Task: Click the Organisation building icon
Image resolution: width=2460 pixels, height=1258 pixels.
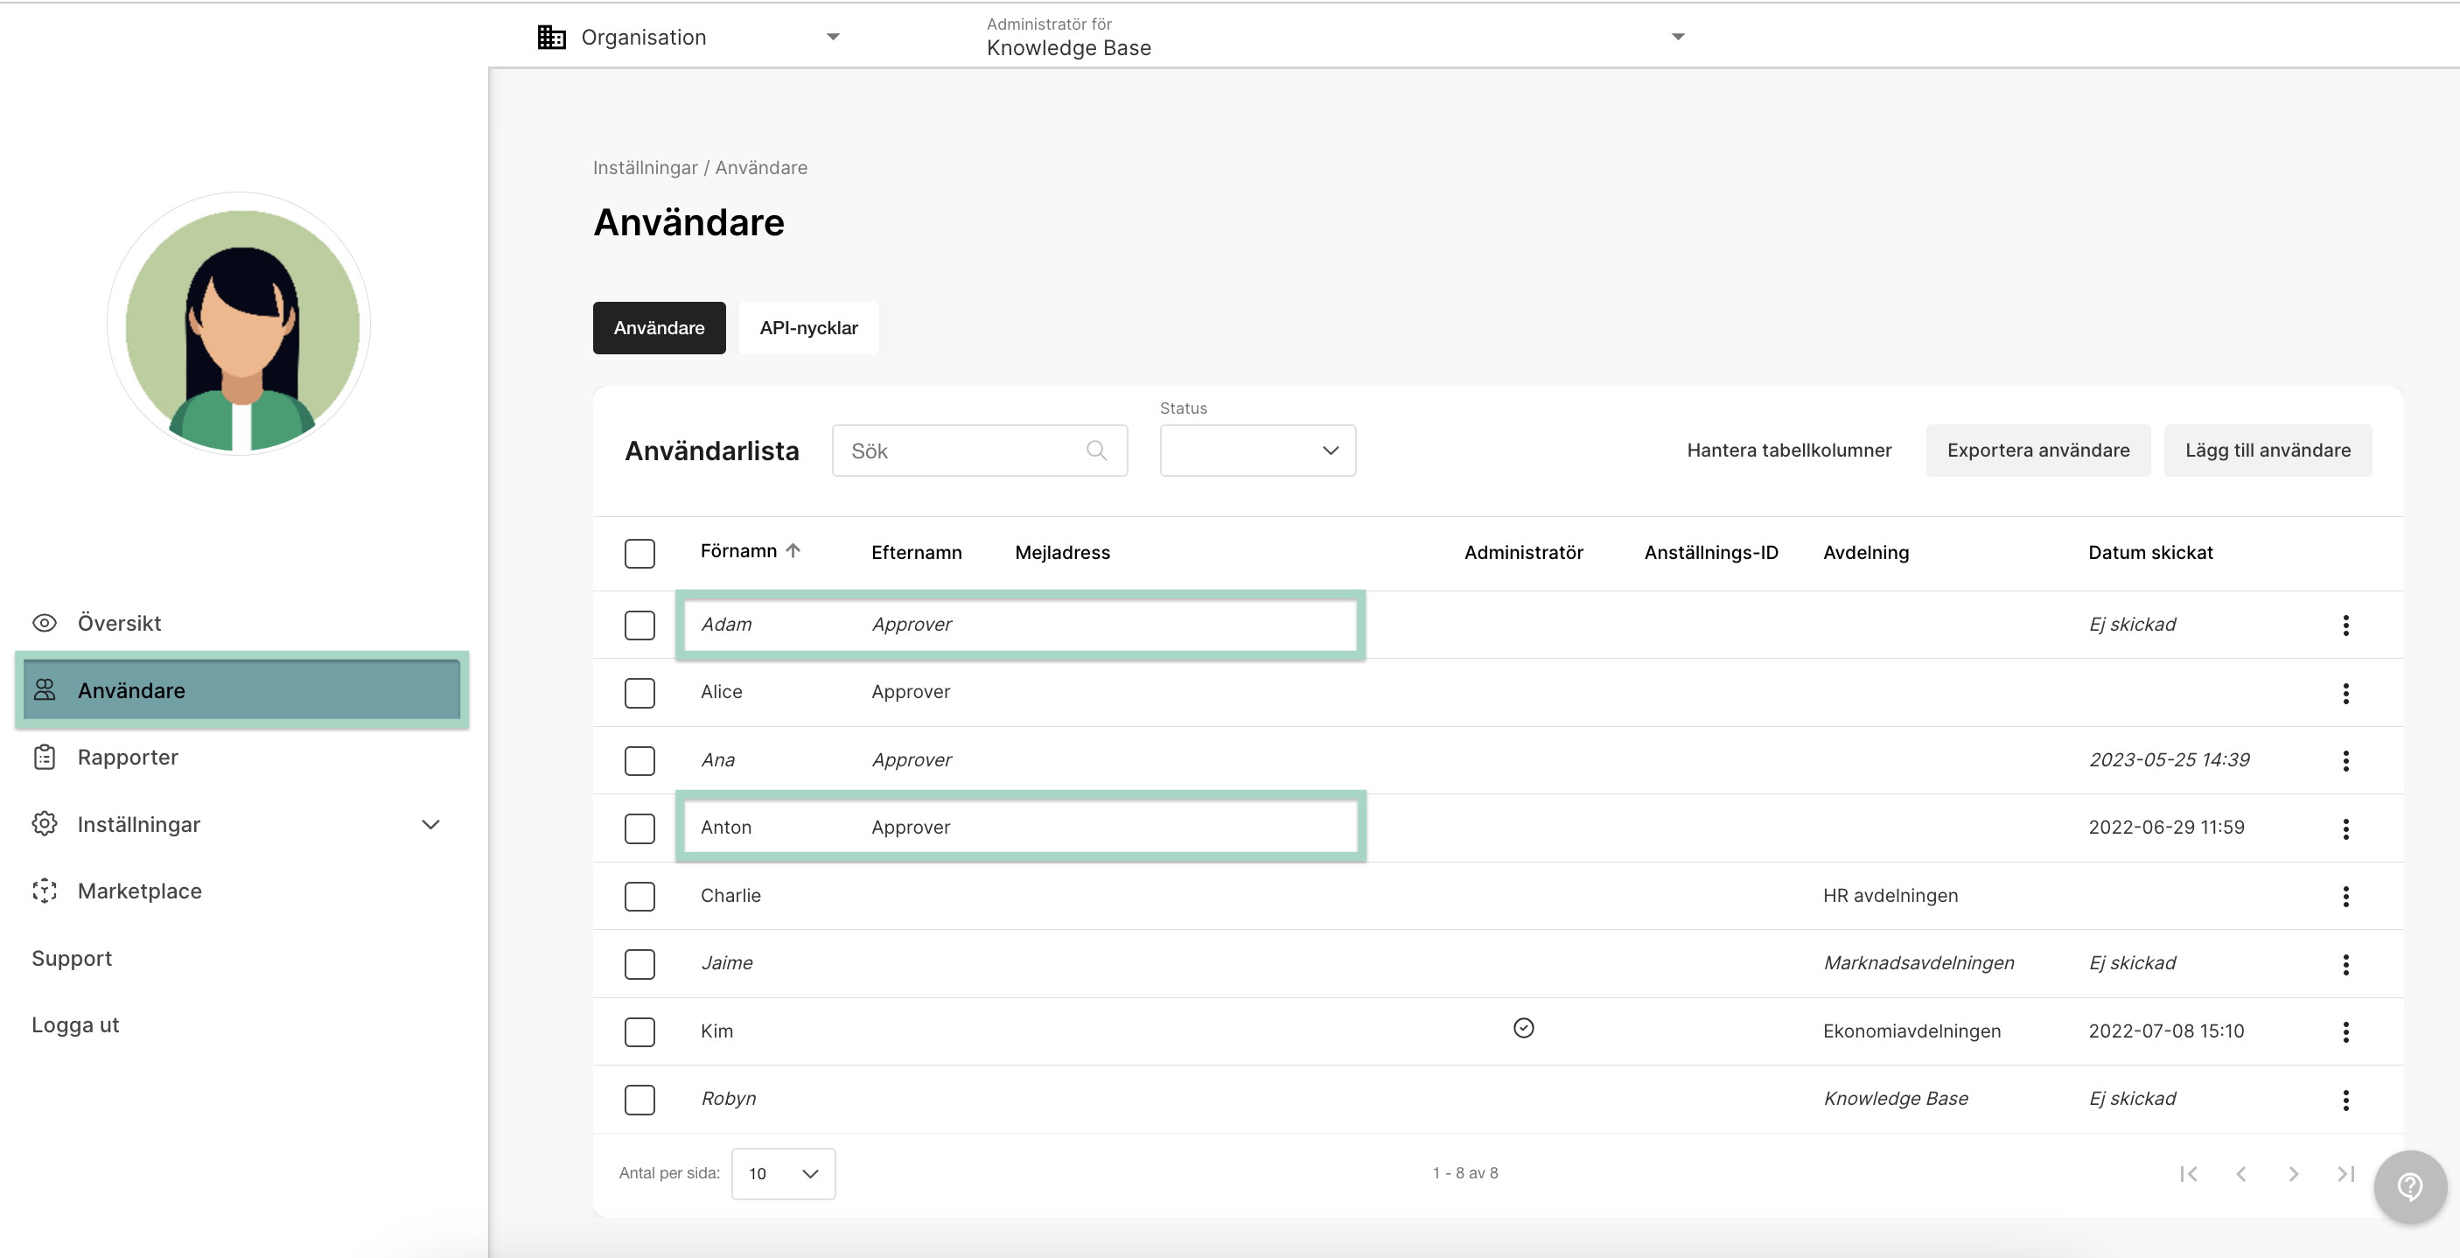Action: 551,36
